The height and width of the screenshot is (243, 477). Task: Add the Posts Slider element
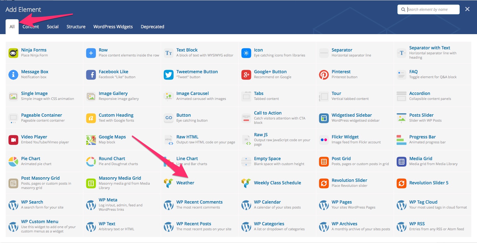pyautogui.click(x=433, y=118)
